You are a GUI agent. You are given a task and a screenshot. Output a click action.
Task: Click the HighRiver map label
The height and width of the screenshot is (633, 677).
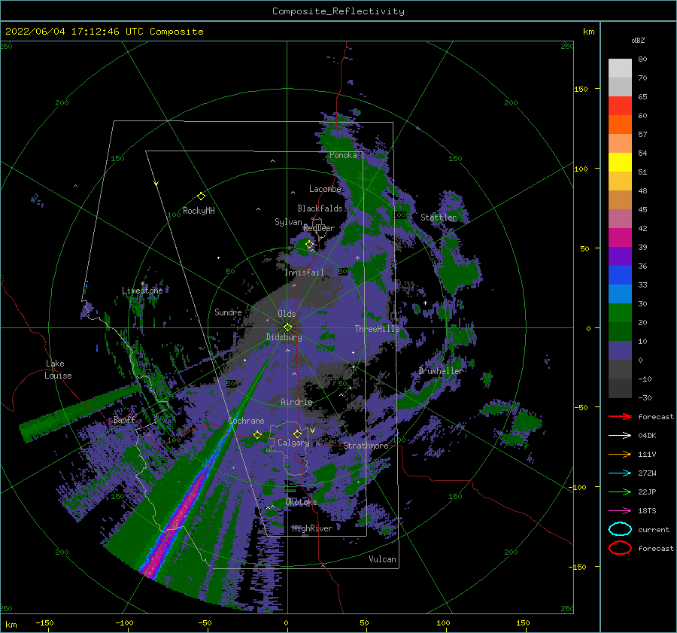coord(312,528)
